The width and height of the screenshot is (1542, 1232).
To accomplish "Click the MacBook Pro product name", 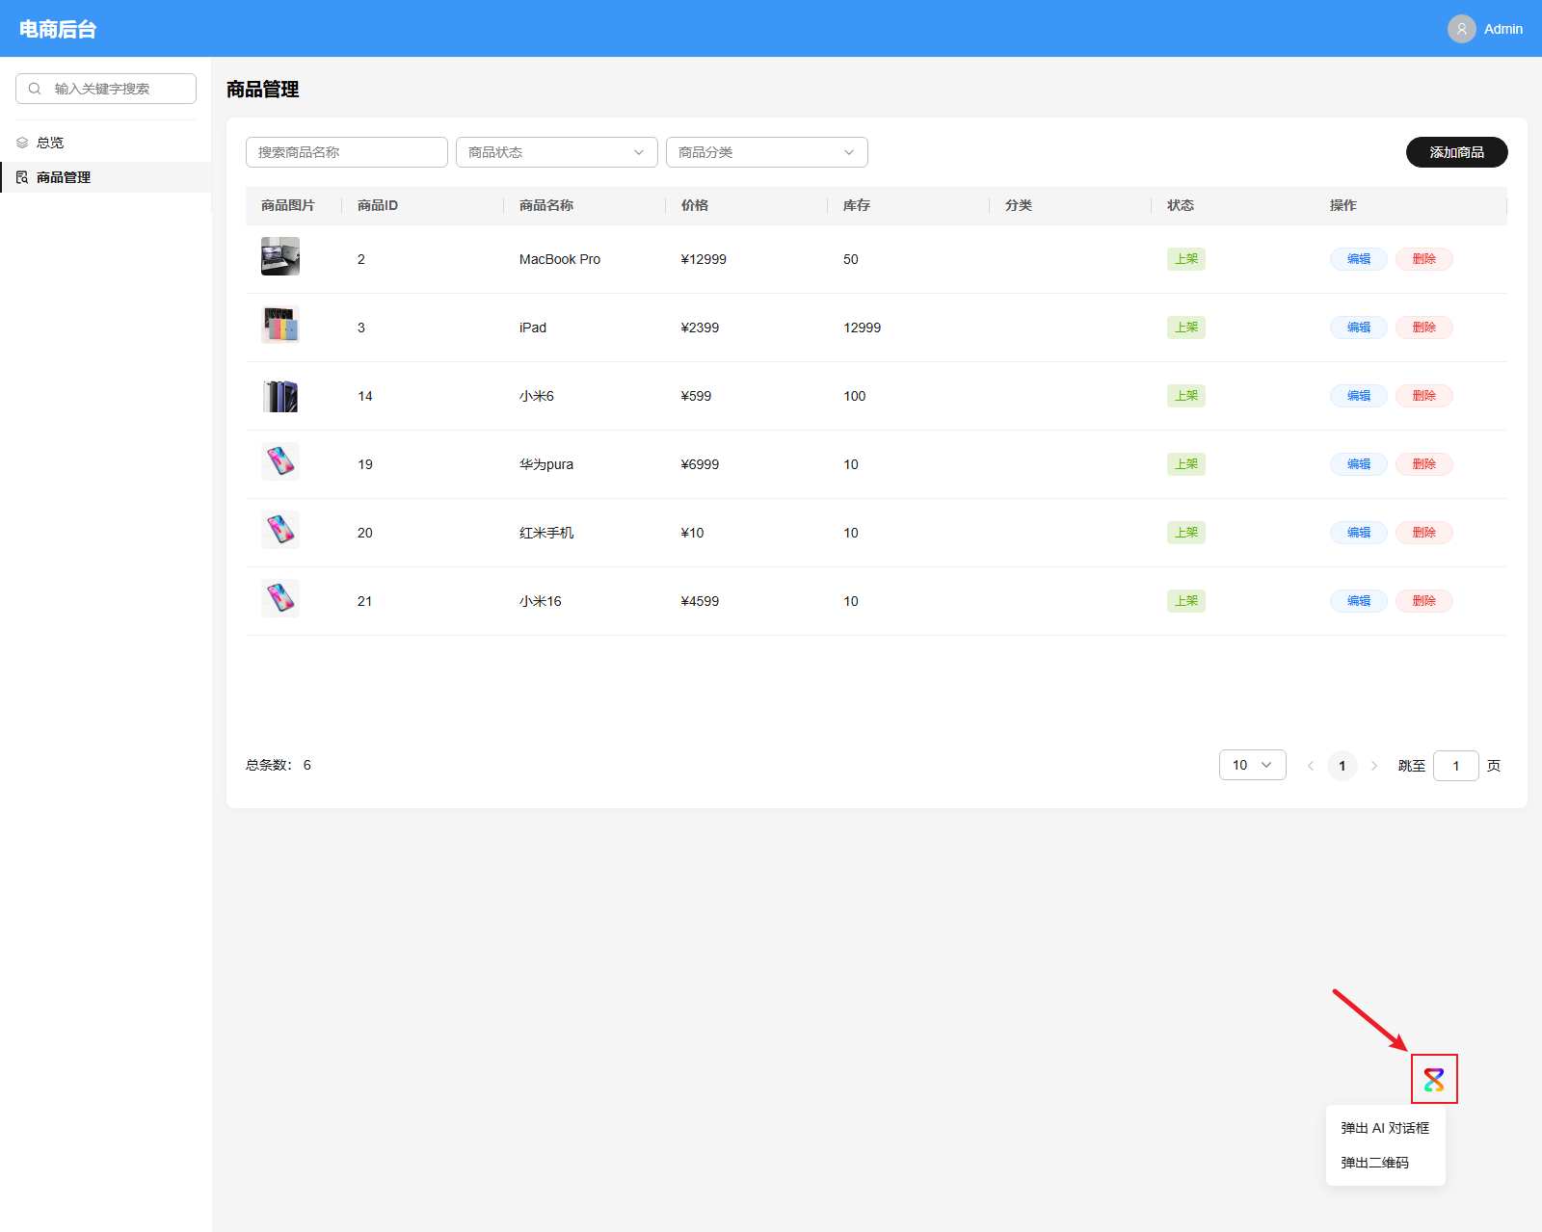I will pyautogui.click(x=560, y=259).
